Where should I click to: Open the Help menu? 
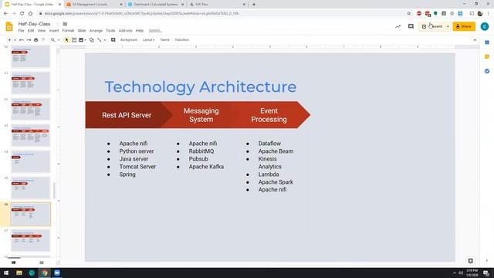(x=140, y=31)
